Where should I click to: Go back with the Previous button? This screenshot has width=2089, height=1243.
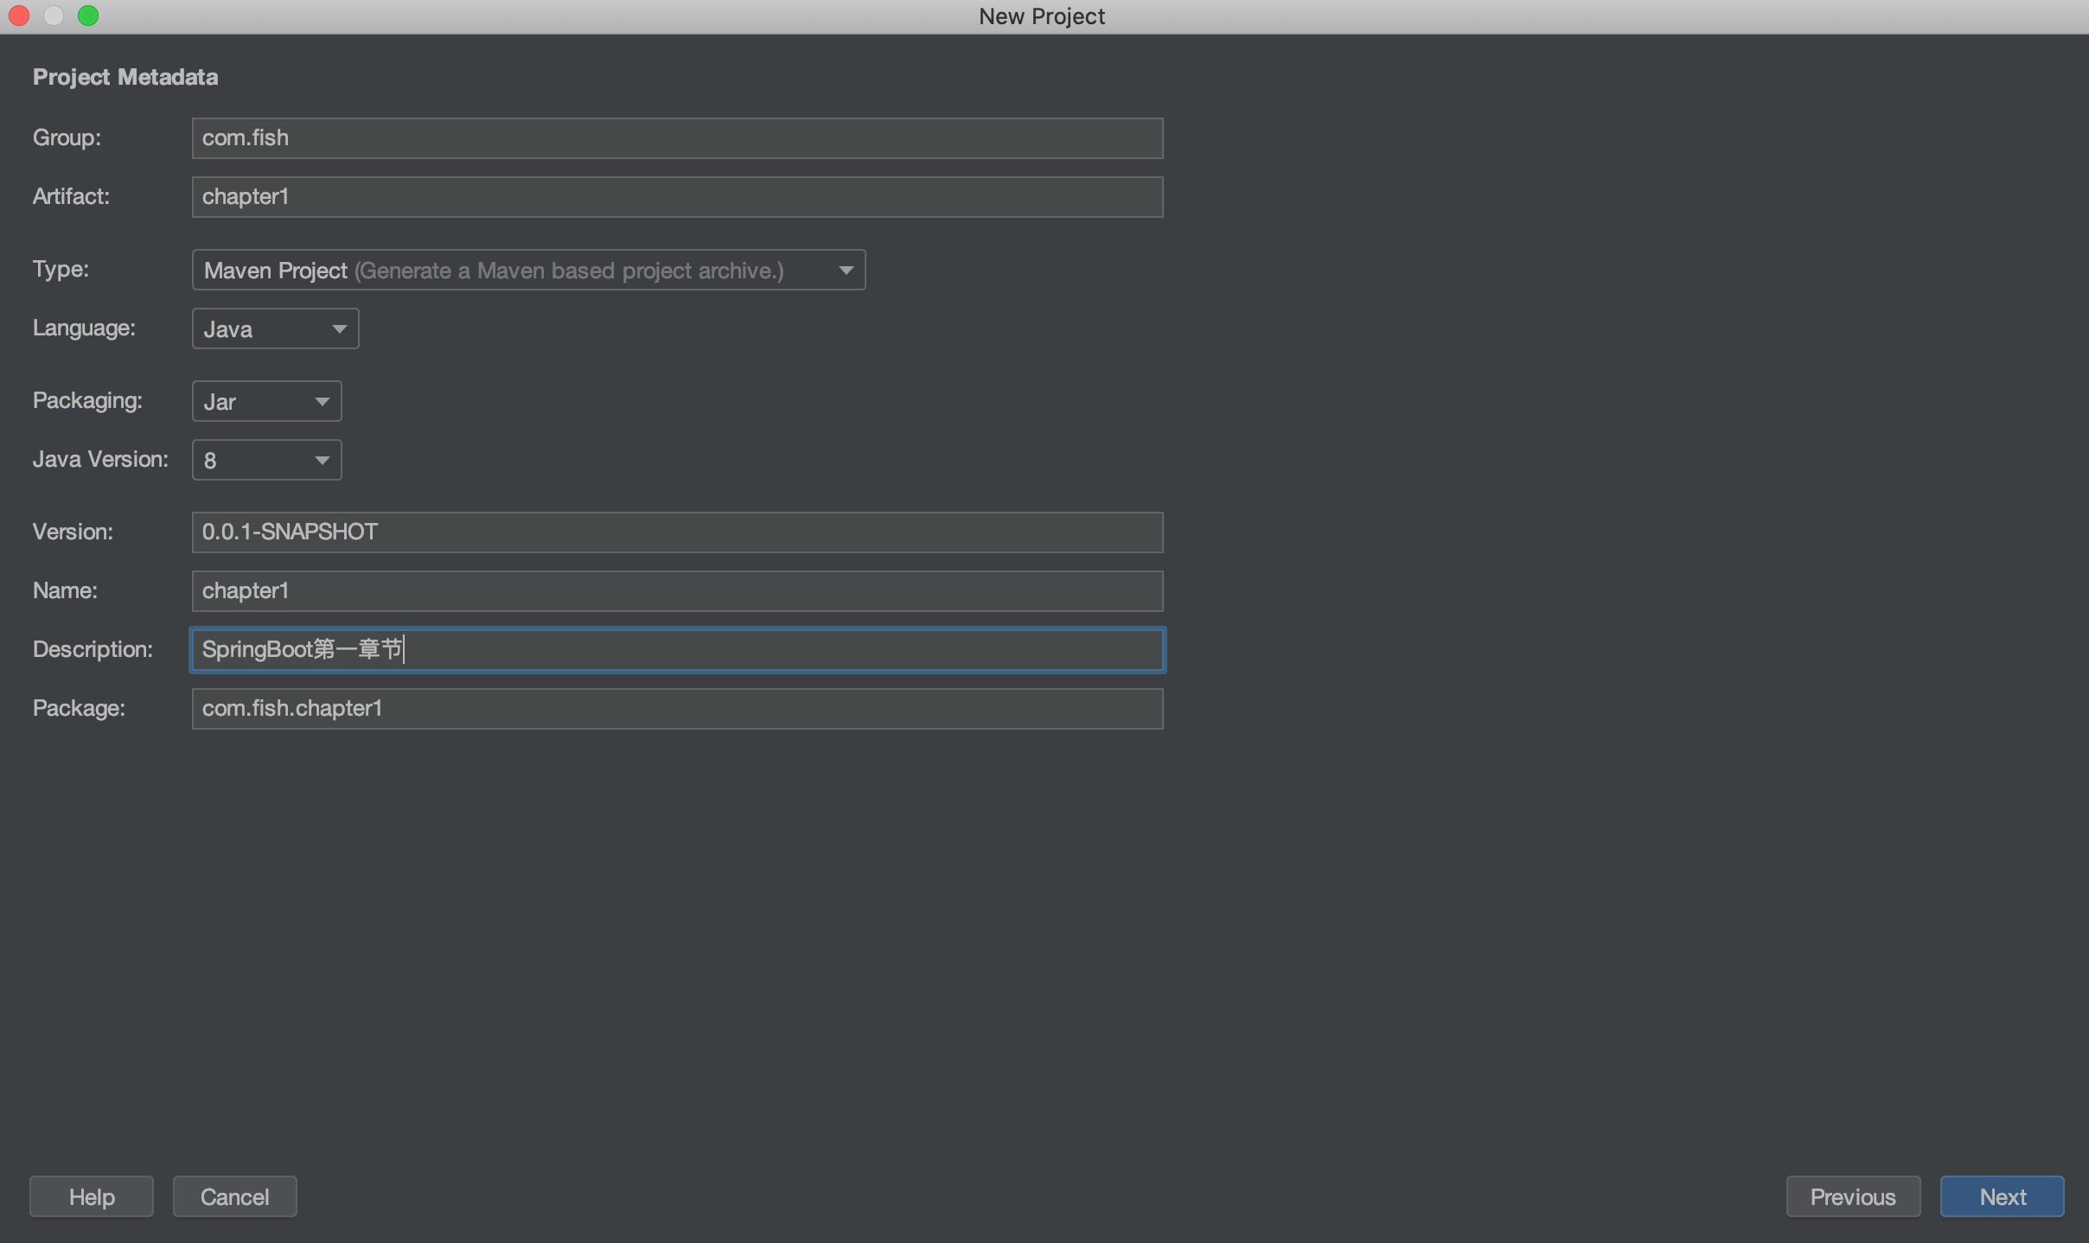(x=1852, y=1196)
